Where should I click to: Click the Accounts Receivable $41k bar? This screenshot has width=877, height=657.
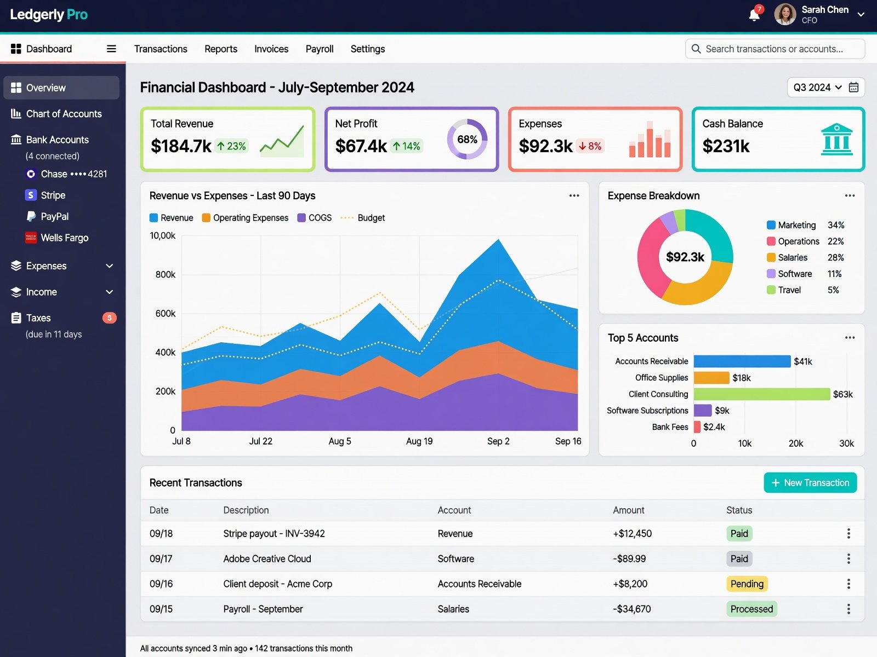coord(742,361)
